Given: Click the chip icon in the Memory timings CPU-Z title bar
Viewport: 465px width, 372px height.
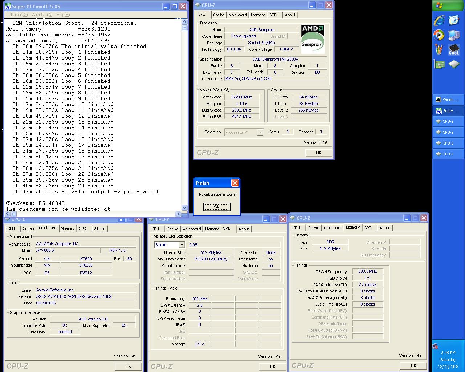Looking at the screenshot, I should [x=293, y=218].
